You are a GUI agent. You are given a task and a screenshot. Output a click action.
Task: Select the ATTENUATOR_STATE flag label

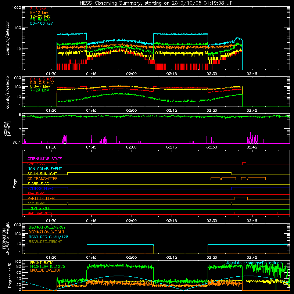tap(44, 159)
